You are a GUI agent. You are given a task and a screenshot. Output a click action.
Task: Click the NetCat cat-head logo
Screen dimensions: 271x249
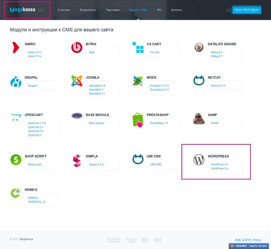tap(199, 80)
